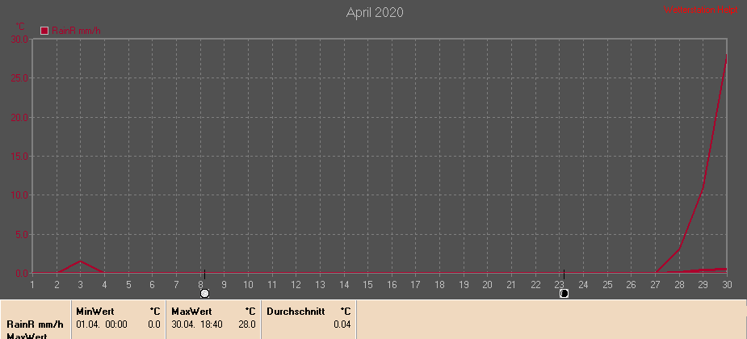
Task: Click the full moon icon below day 8
Action: click(x=205, y=293)
